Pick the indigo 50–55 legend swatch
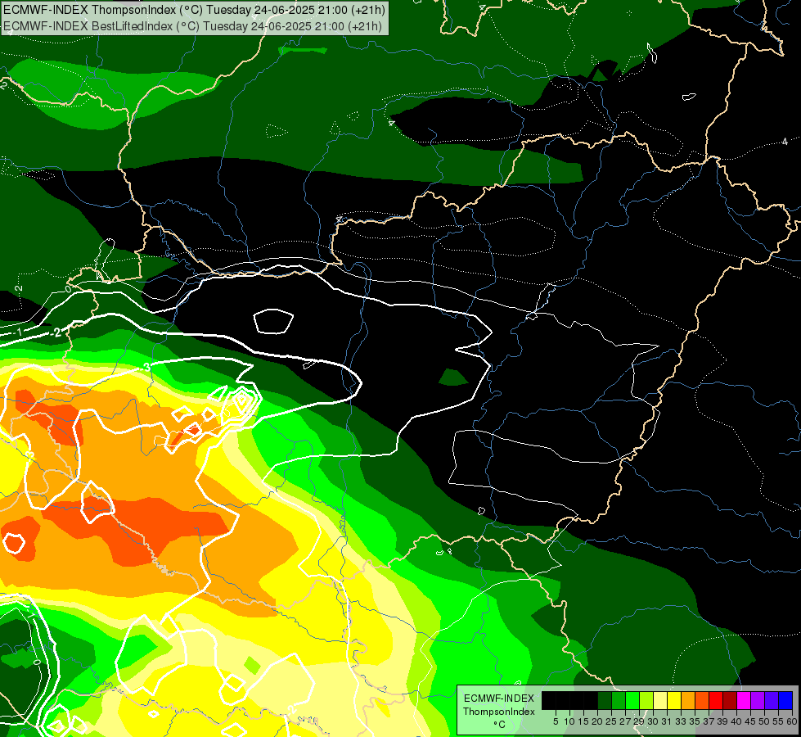The height and width of the screenshot is (737, 801). click(772, 700)
